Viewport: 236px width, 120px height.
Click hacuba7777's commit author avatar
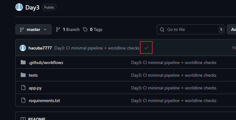(23, 48)
